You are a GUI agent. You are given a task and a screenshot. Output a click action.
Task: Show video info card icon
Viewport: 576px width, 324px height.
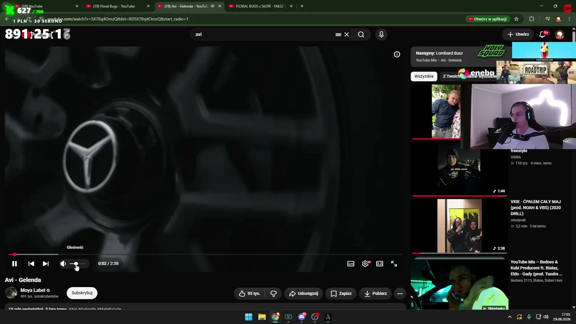(x=397, y=54)
